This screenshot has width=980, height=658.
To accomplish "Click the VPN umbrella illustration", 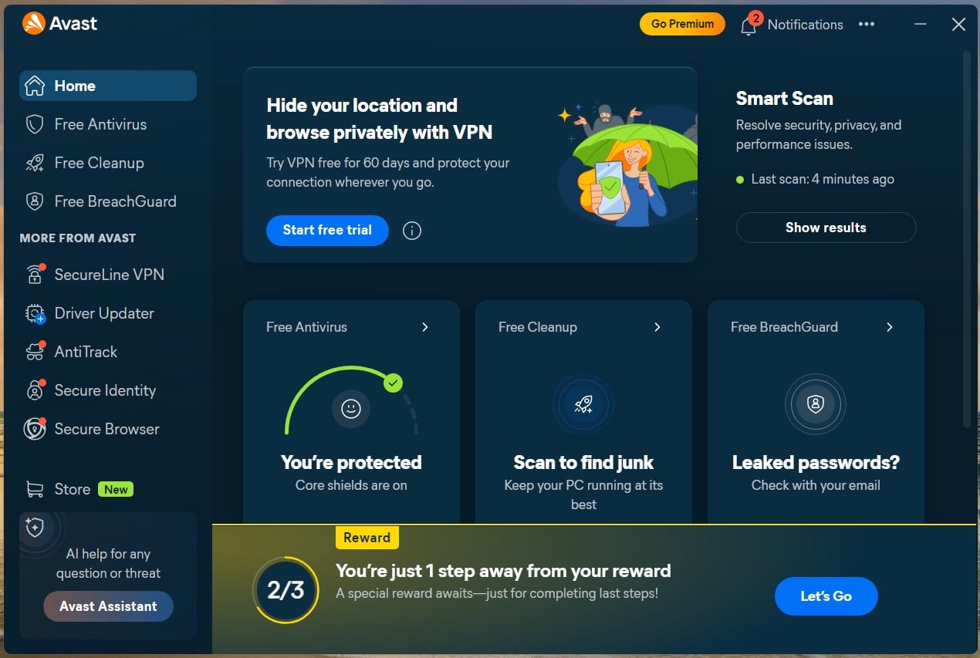I will pos(627,164).
